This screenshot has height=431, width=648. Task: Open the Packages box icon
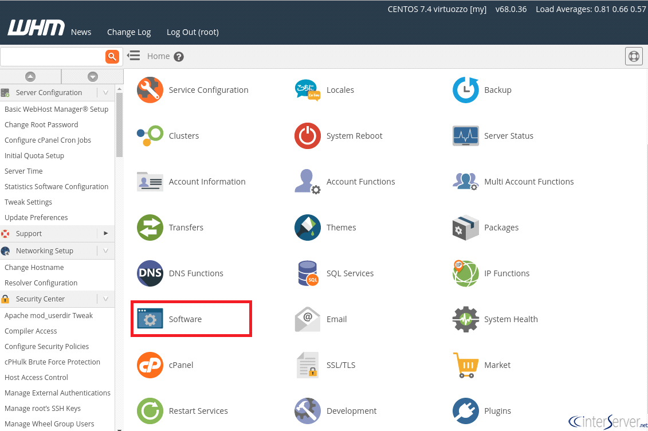[466, 228]
